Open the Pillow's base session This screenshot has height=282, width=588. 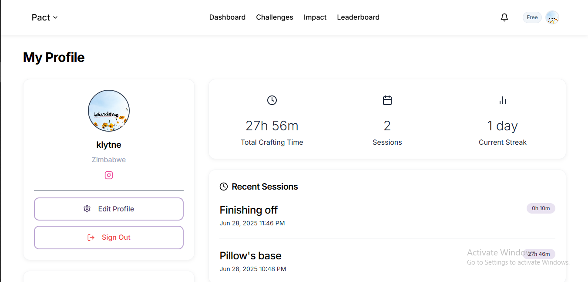(x=387, y=261)
